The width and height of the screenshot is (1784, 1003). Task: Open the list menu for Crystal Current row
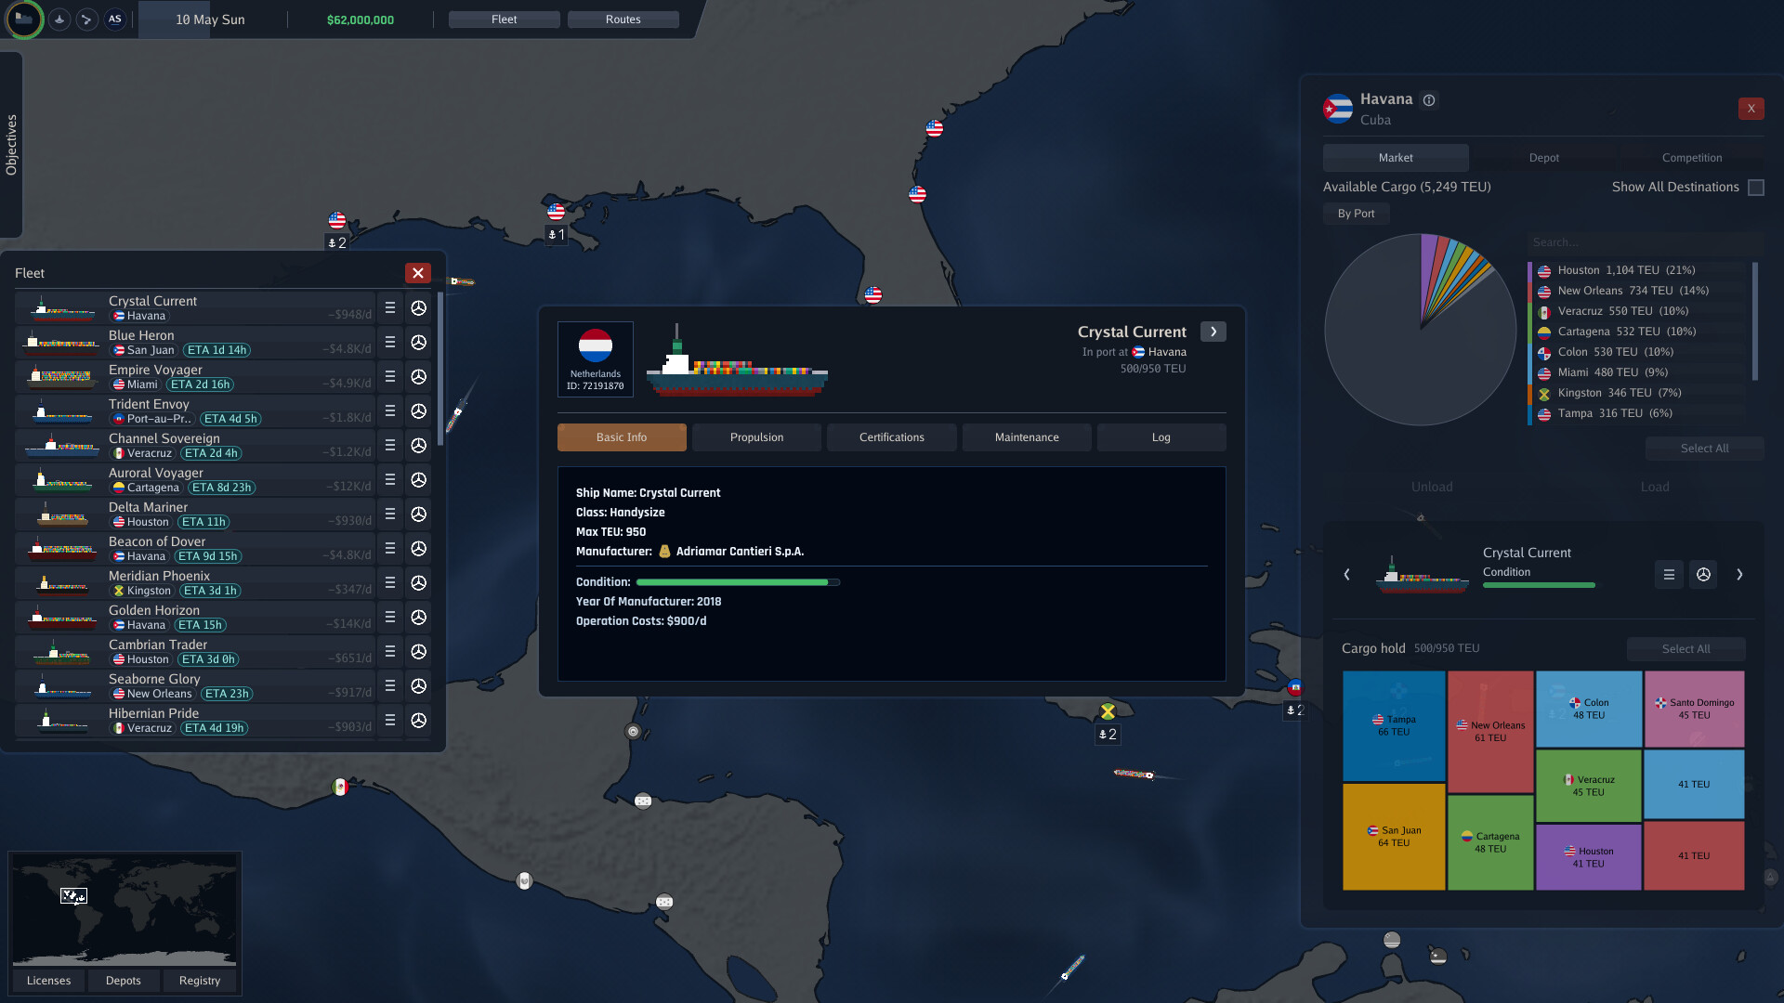390,308
